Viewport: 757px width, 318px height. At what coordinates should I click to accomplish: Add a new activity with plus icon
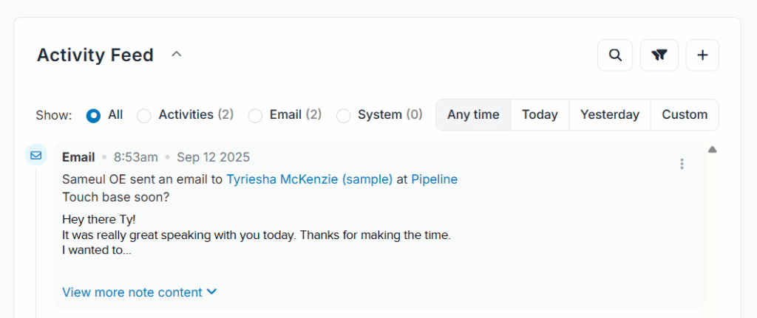(702, 55)
